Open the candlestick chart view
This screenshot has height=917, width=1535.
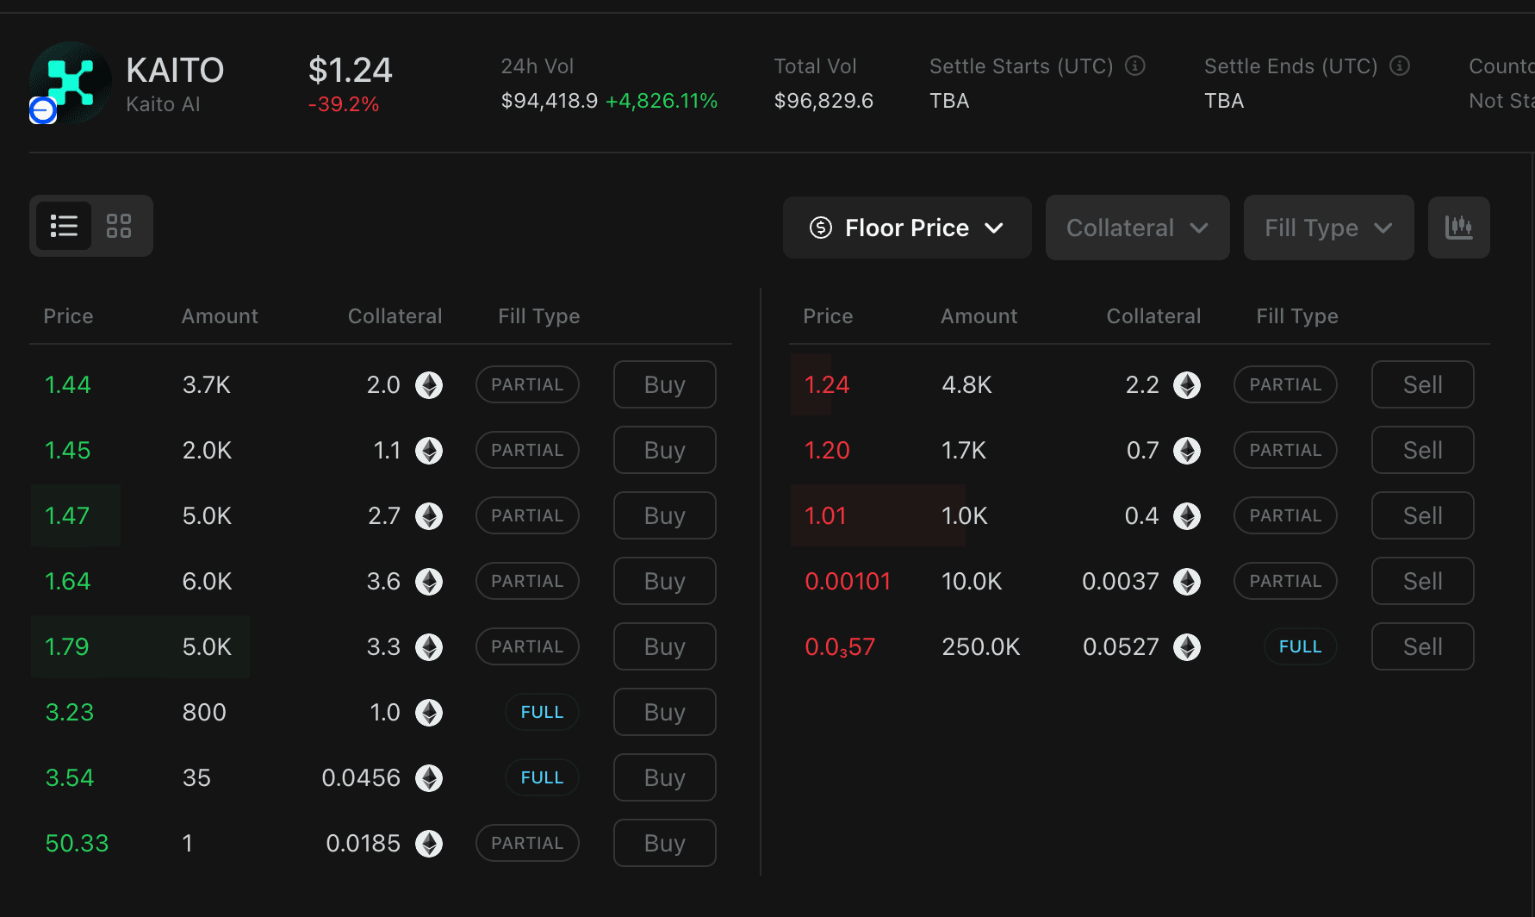(x=1458, y=228)
